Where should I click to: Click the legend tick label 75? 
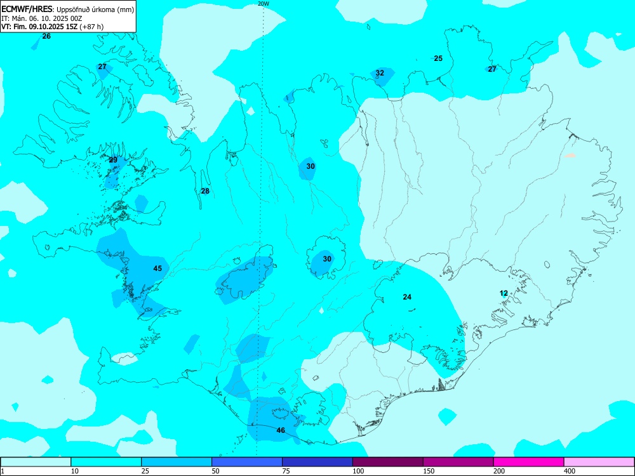[x=286, y=471]
